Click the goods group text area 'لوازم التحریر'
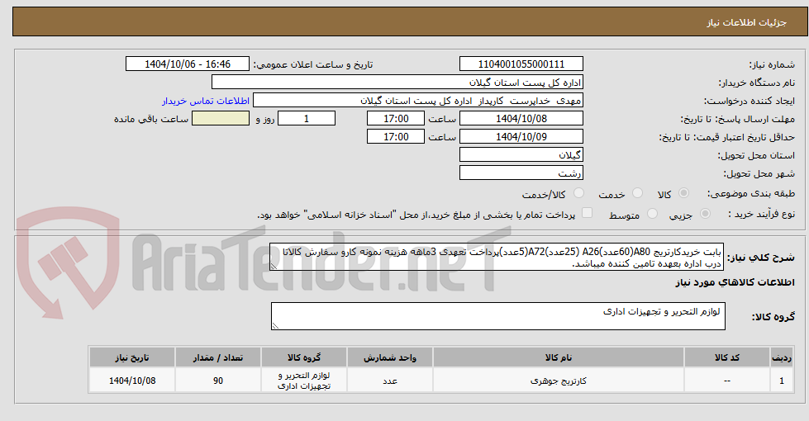 point(498,316)
